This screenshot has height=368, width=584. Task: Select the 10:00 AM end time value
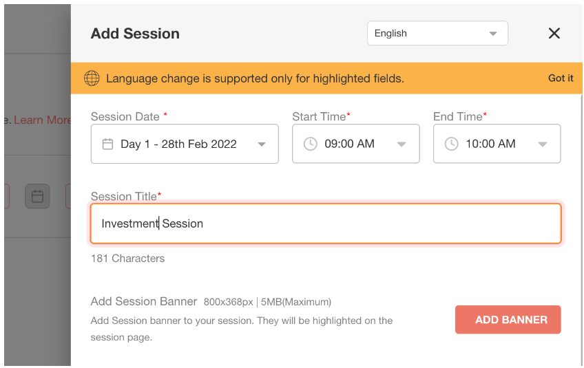pyautogui.click(x=490, y=144)
